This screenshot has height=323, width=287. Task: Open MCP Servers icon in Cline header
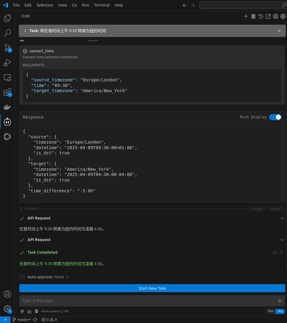(x=253, y=16)
